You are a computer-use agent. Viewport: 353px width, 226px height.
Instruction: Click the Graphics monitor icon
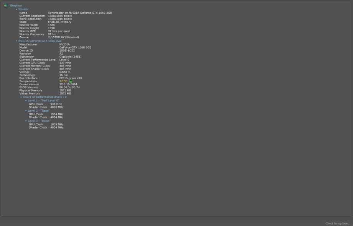pyautogui.click(x=6, y=5)
